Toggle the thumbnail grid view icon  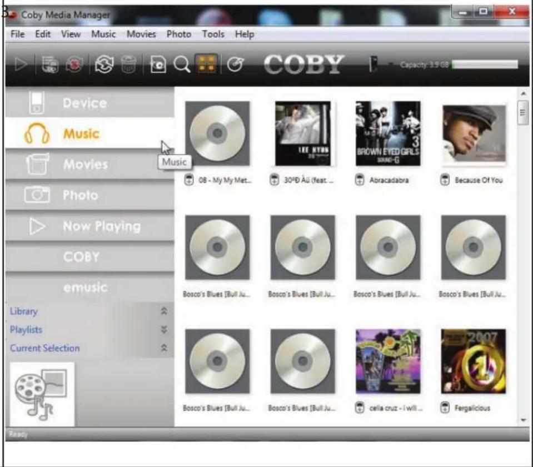tap(206, 64)
